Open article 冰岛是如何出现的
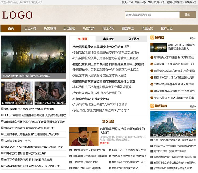Viewport: 198px width, 173px height. click(173, 168)
